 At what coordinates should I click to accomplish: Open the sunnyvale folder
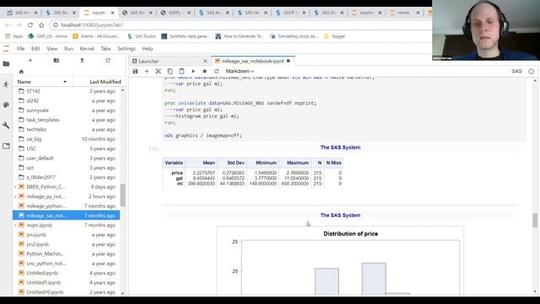click(x=67, y=111)
